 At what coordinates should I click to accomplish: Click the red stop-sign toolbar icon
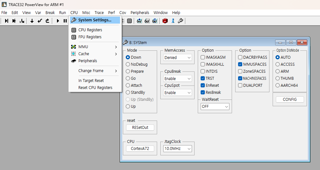coord(165,21)
